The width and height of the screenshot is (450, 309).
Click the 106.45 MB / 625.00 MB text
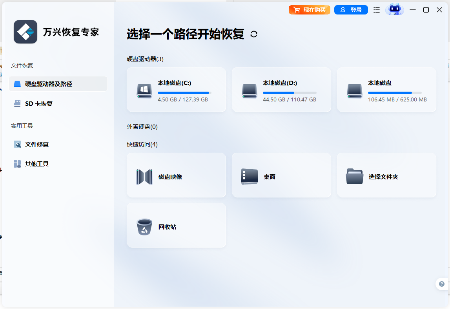click(397, 99)
